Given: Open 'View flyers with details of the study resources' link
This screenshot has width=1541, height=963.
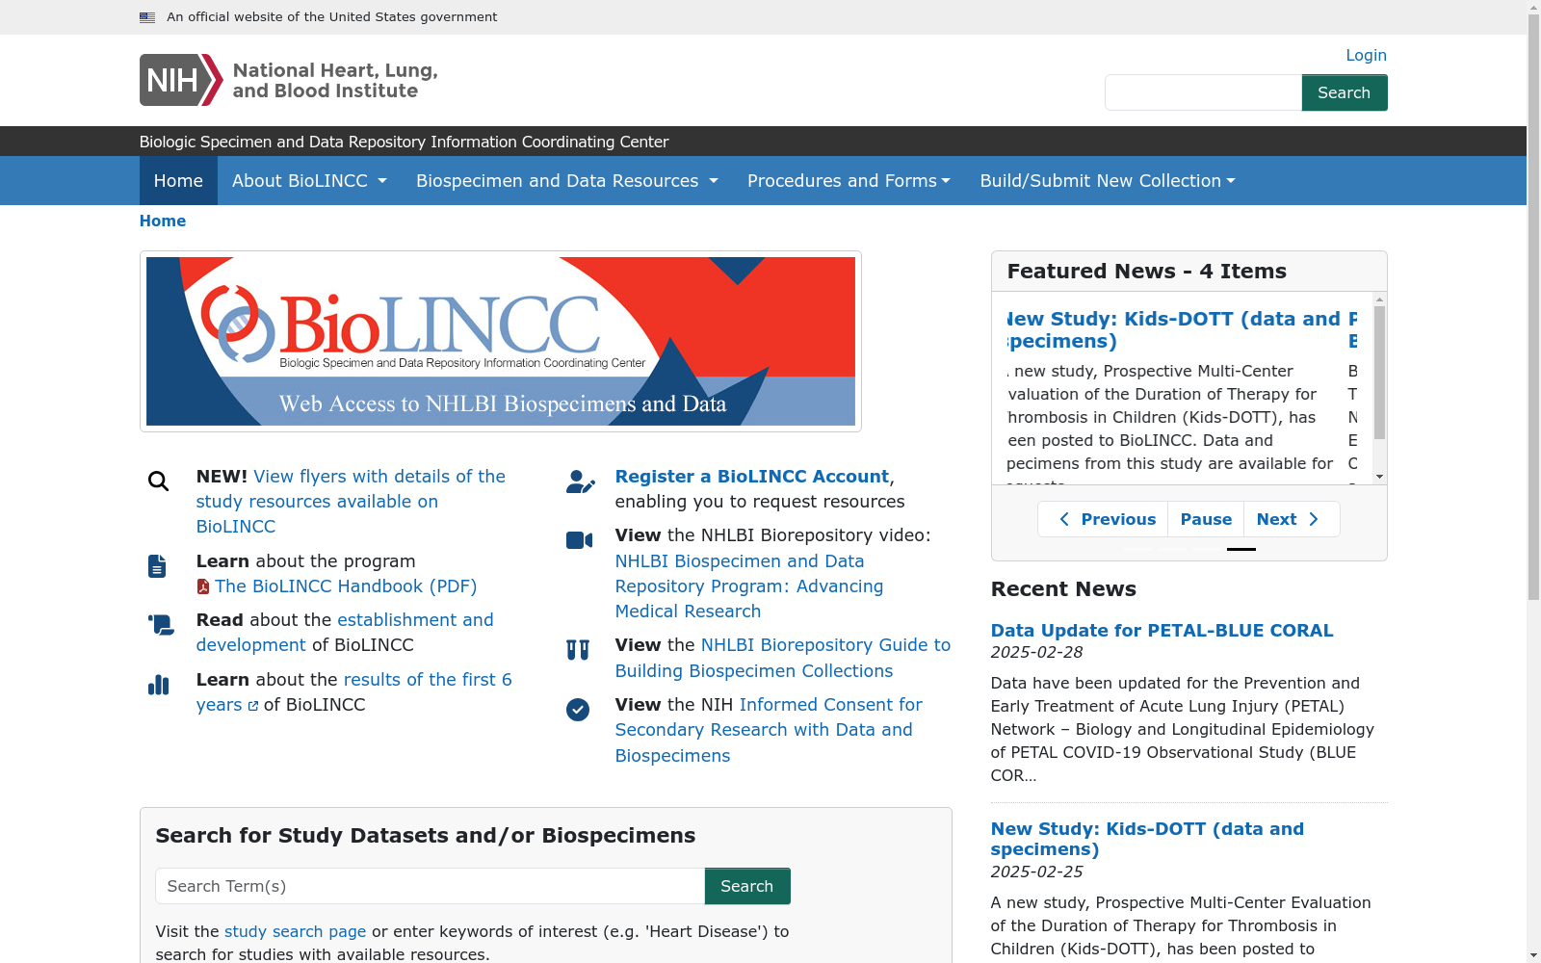Looking at the screenshot, I should 351,502.
